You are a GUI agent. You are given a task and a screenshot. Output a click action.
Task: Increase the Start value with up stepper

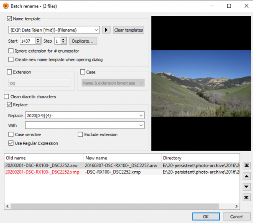(38, 39)
